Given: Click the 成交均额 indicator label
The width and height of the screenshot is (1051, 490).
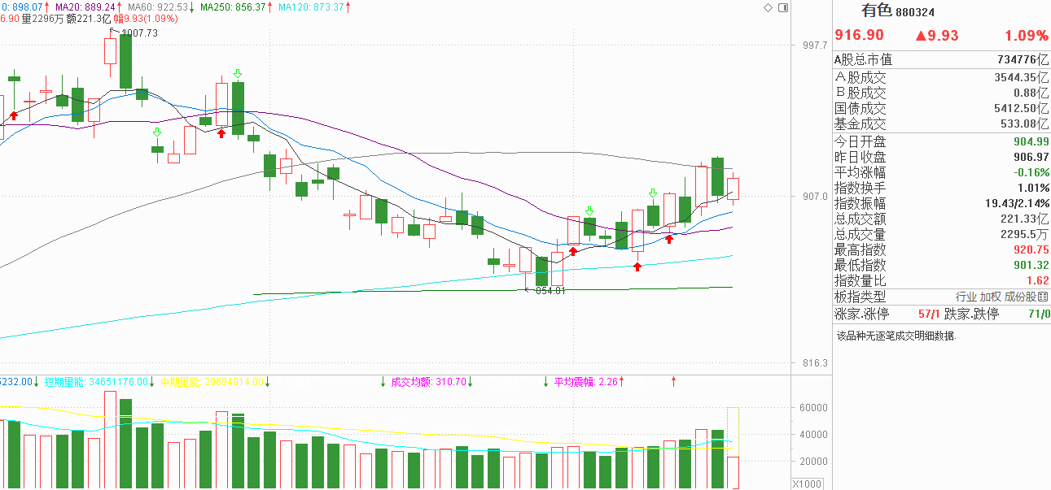Looking at the screenshot, I should 428,381.
